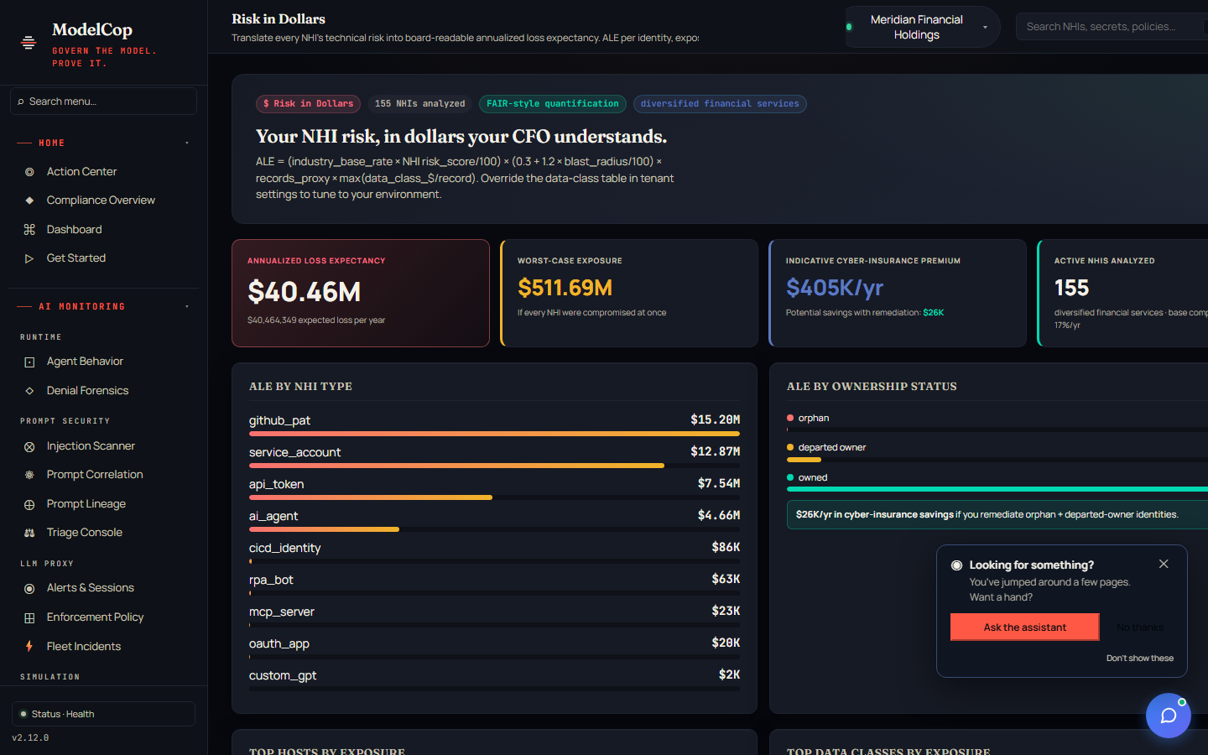Click the cicd_identity row label

point(284,548)
